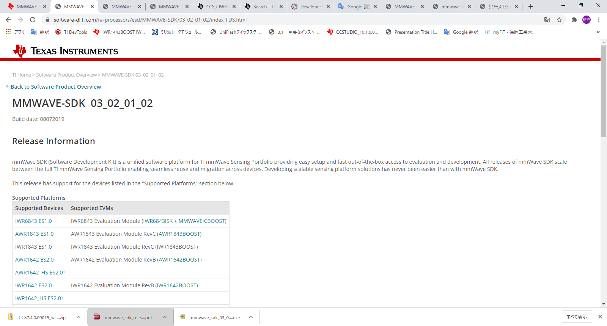This screenshot has height=326, width=607.
Task: Click the Texas Instruments logo
Action: coord(65,51)
